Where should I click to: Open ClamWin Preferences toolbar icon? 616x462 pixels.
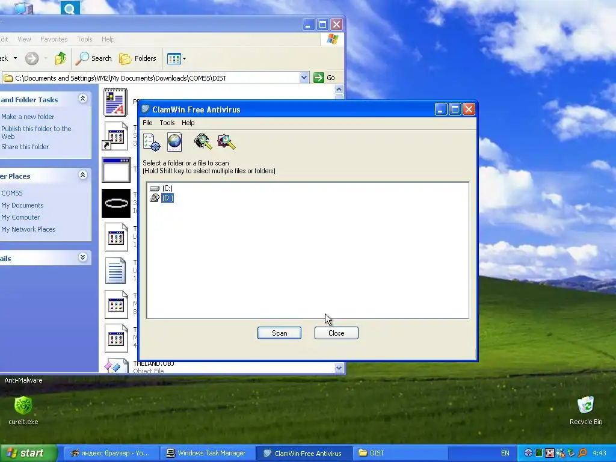(x=151, y=142)
